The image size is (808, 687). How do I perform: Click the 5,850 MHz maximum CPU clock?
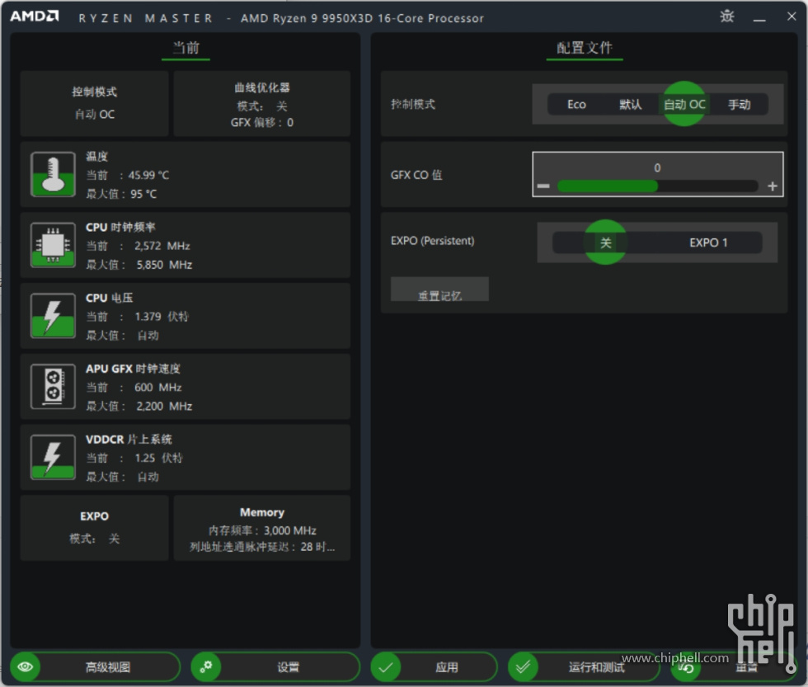164,265
